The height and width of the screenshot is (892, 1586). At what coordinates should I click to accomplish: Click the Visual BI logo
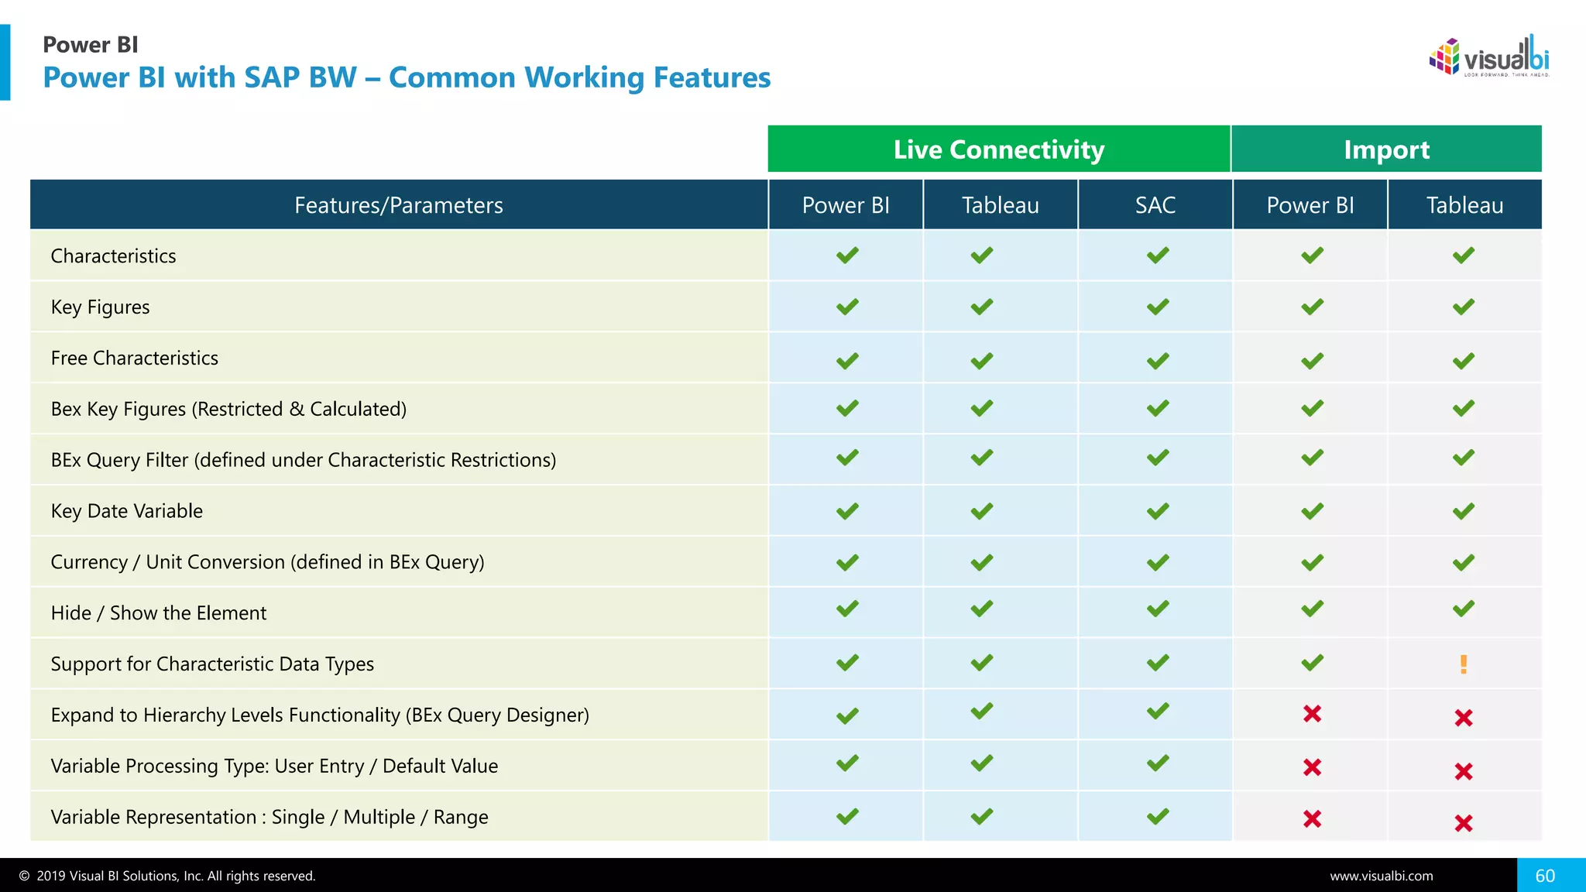pyautogui.click(x=1488, y=56)
